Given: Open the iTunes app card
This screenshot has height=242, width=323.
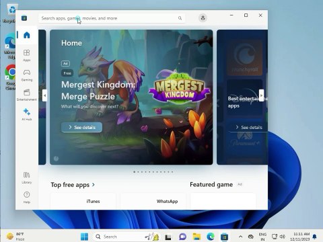Looking at the screenshot, I should (x=83, y=201).
